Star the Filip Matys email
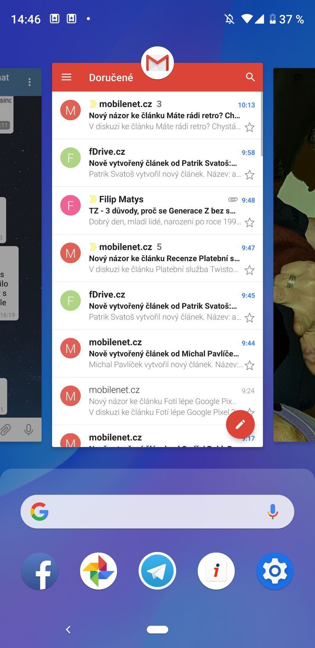This screenshot has width=315, height=648. pos(249,222)
